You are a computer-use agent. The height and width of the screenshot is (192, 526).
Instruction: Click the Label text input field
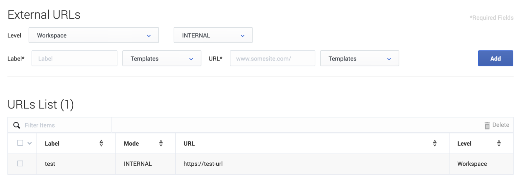point(74,58)
